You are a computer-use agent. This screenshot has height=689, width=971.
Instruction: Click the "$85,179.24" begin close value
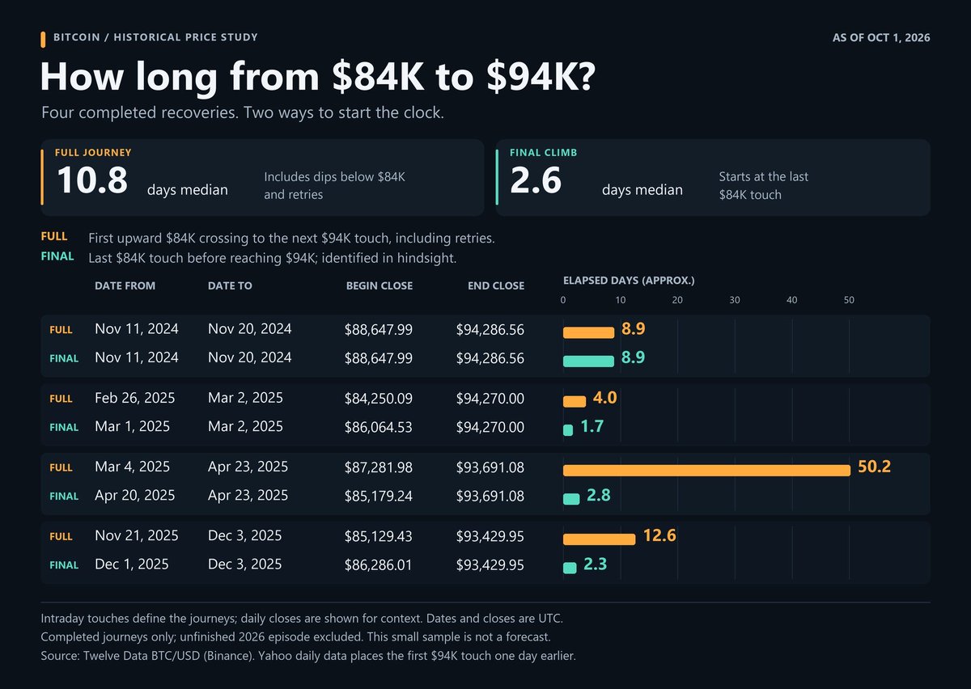tap(379, 496)
